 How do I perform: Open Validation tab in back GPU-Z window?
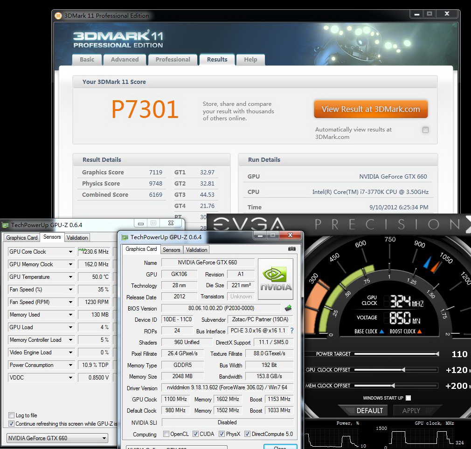pos(77,238)
